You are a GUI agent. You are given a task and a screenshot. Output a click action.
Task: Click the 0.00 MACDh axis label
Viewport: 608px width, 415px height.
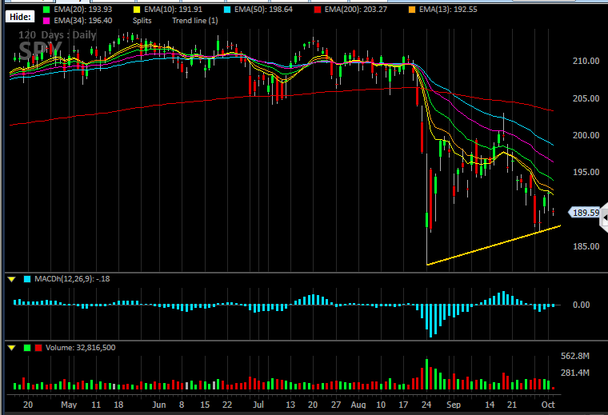582,305
